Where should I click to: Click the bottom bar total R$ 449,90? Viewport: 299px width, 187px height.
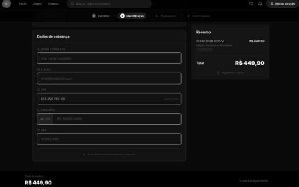pyautogui.click(x=38, y=183)
